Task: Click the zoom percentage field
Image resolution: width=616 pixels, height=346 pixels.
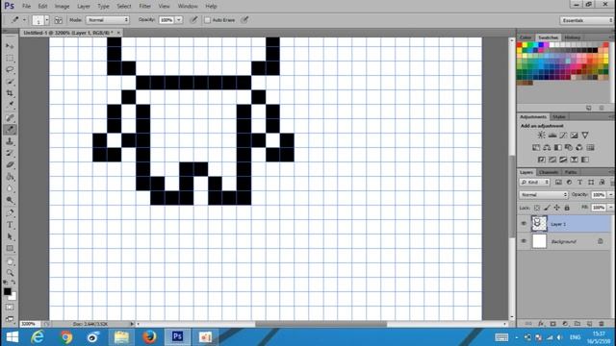Action: [x=30, y=324]
